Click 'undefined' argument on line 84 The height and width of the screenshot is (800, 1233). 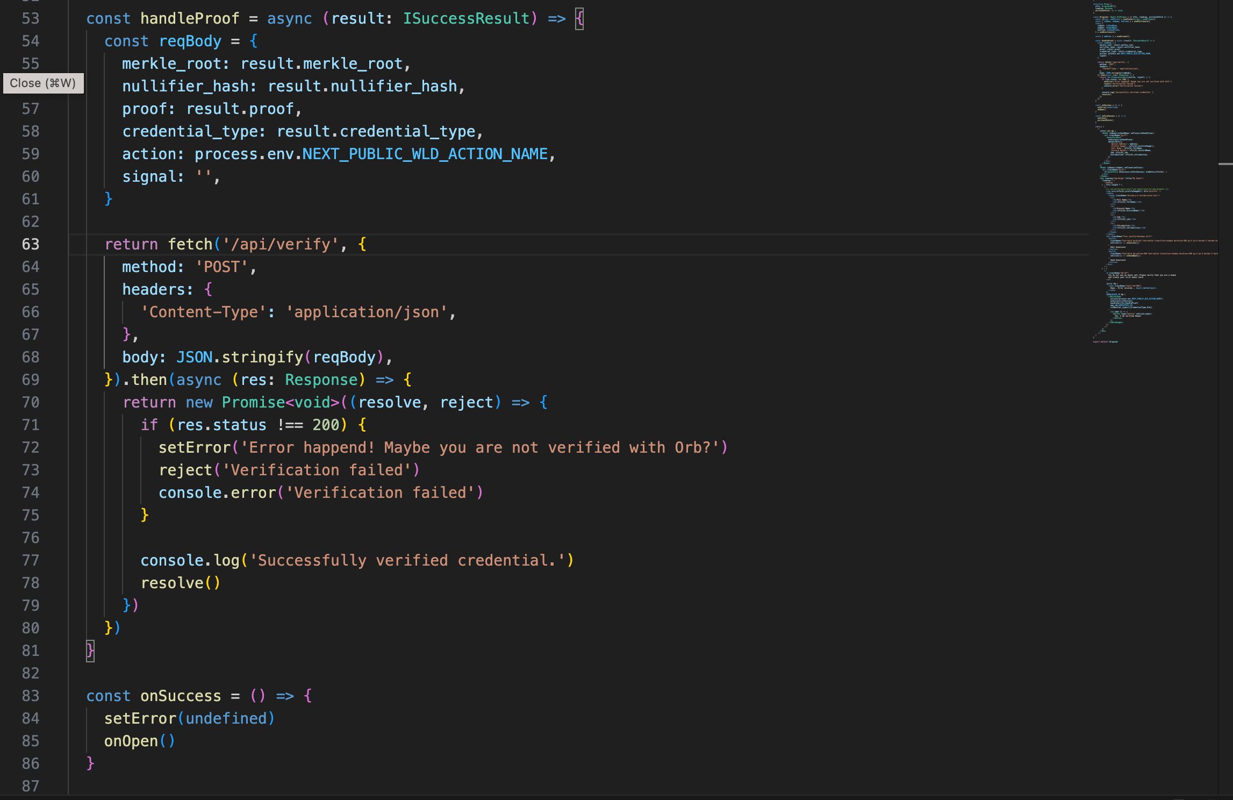coord(226,718)
